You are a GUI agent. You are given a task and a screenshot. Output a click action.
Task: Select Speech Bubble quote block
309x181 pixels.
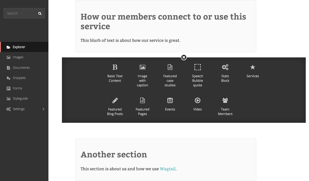[198, 75]
